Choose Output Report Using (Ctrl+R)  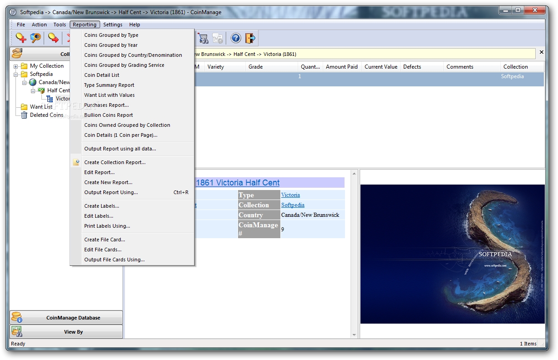(132, 192)
